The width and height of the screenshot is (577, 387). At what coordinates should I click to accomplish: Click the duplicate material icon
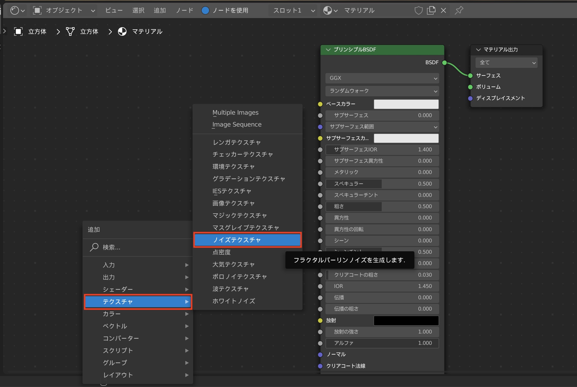(431, 10)
